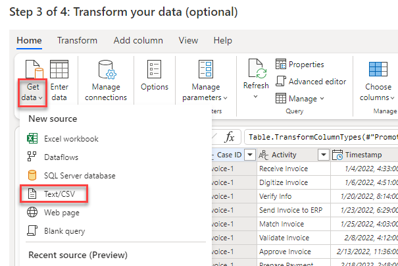Select the Timestamp column header

364,155
